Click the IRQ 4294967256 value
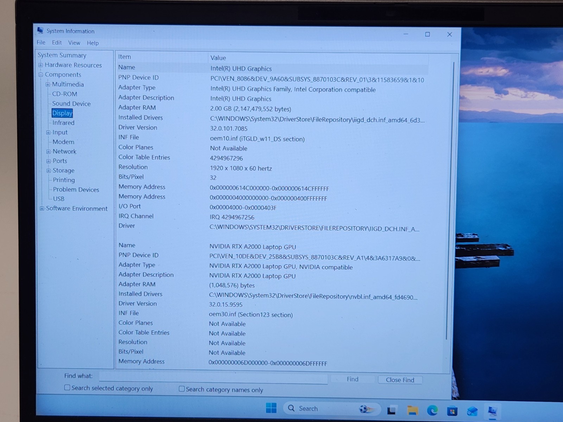Image resolution: width=563 pixels, height=422 pixels. [232, 217]
